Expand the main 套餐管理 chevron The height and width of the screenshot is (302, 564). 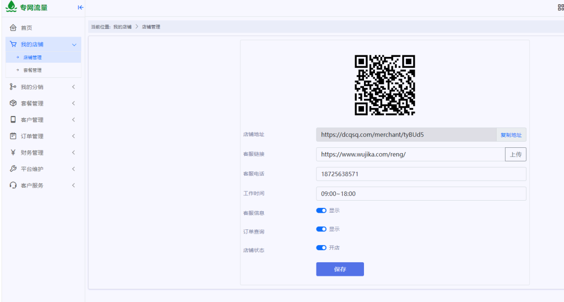tap(74, 103)
